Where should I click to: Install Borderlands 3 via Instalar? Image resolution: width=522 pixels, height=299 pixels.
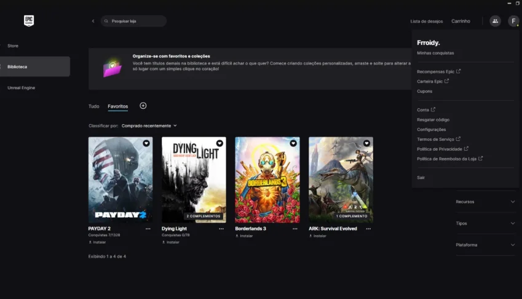pos(244,236)
